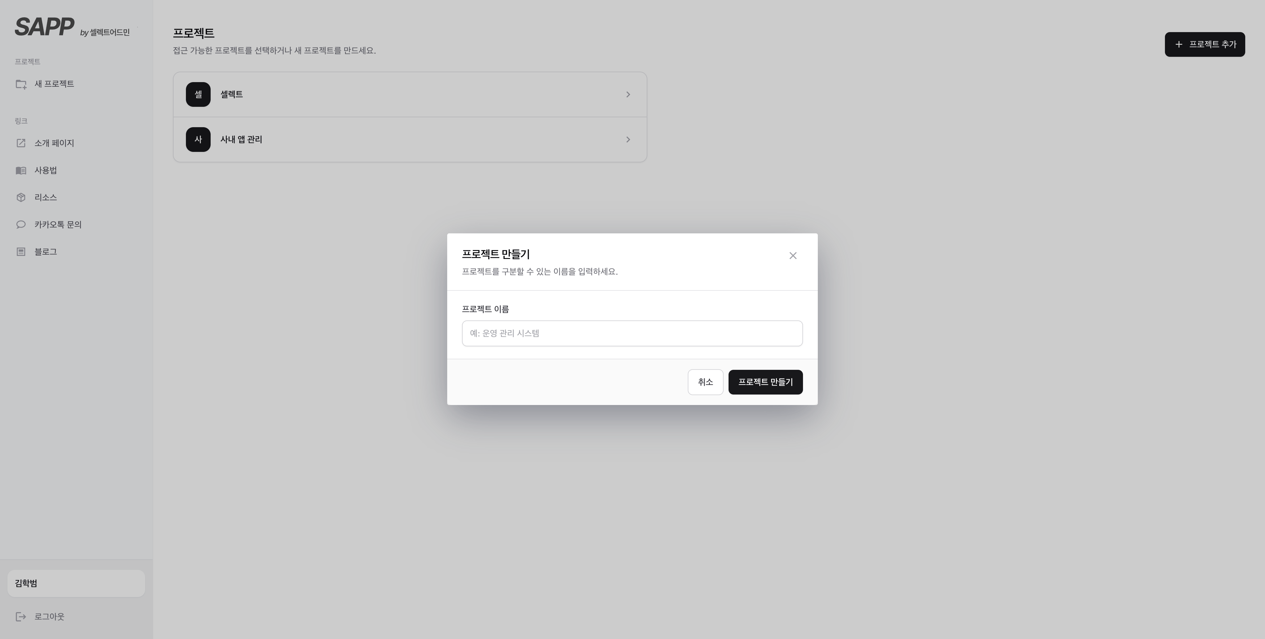Click the 사 avatar of 사내 앱 관리

[x=198, y=140]
